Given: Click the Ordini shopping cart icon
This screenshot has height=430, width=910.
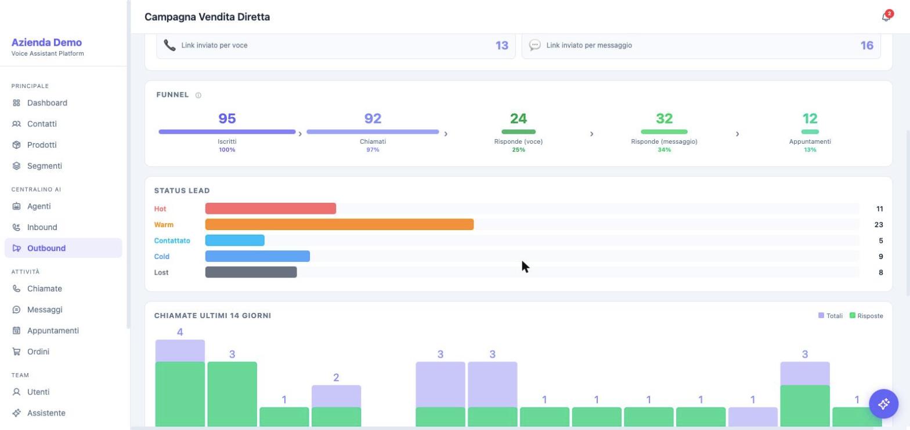Looking at the screenshot, I should [x=16, y=352].
